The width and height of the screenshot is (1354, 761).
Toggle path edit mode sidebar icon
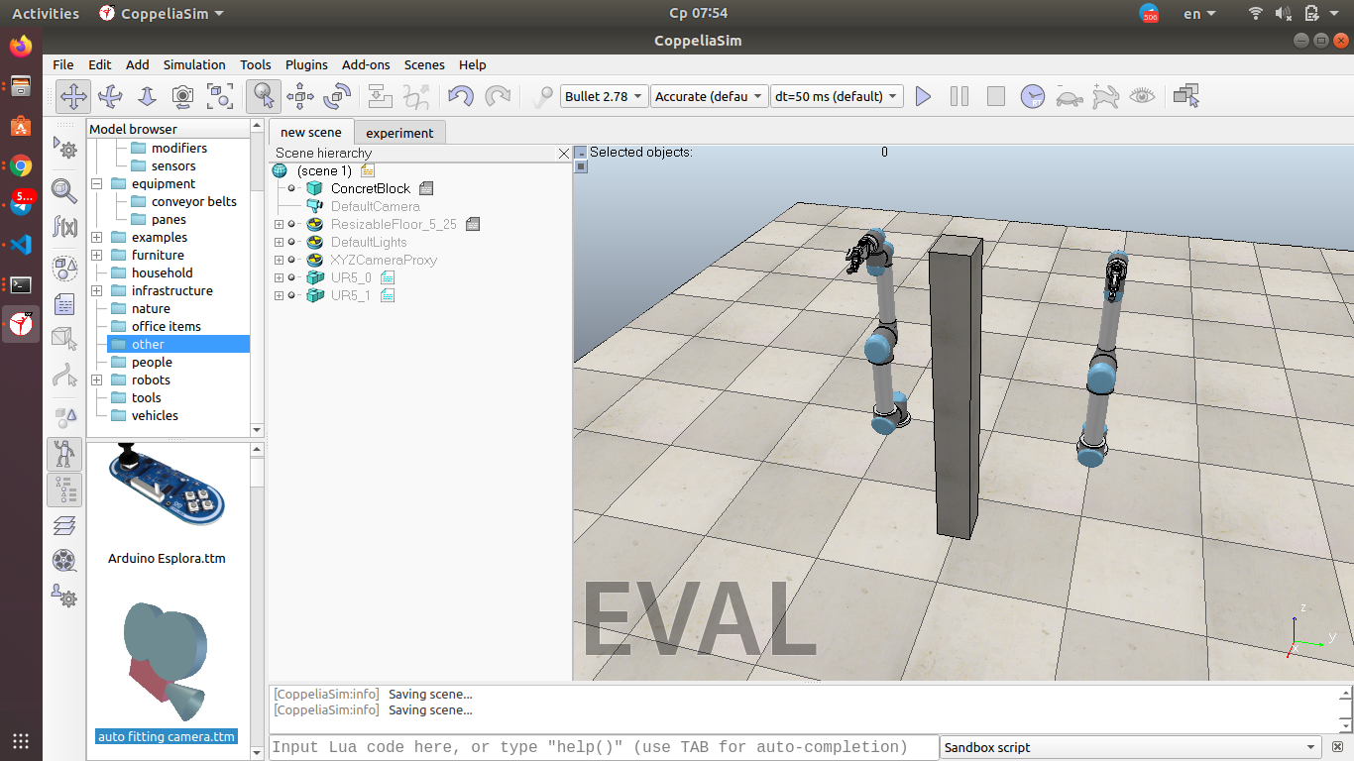pos(64,375)
